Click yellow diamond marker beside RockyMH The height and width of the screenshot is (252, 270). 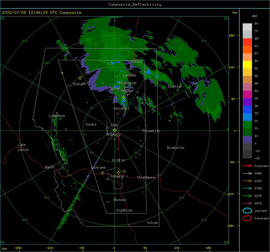coord(80,78)
